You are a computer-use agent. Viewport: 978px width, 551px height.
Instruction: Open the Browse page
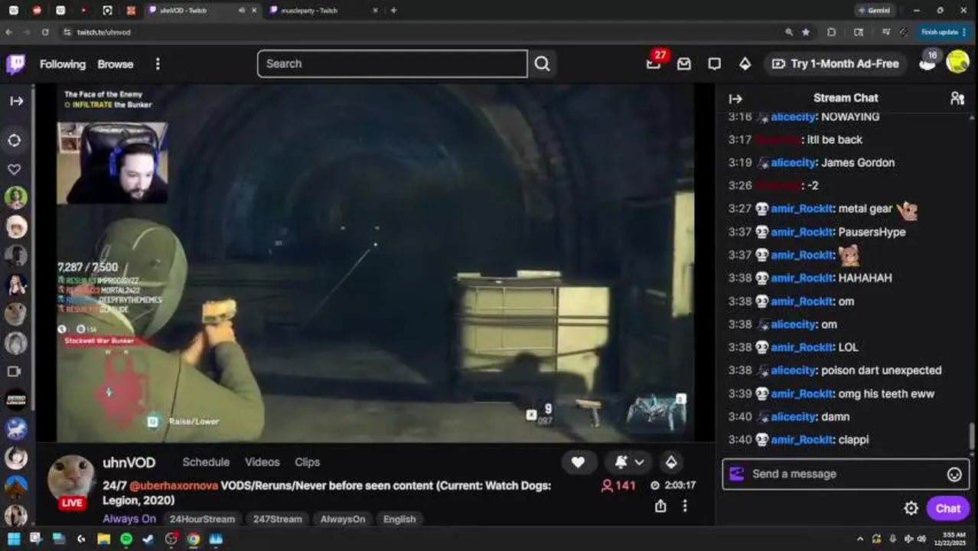(116, 64)
